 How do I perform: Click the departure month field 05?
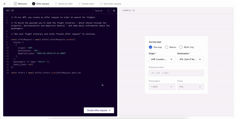tap(159, 73)
